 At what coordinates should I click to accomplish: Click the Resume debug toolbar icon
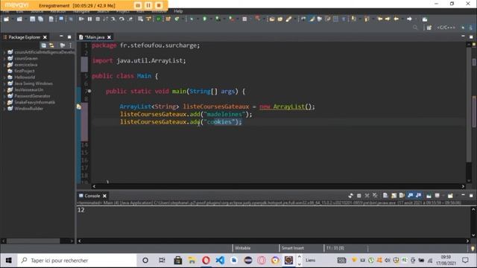tap(81, 19)
